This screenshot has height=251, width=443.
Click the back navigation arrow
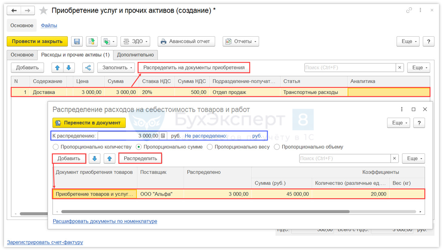coord(14,11)
